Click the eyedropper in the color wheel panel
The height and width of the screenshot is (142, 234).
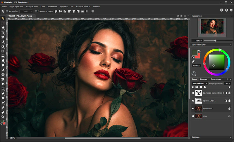pyautogui.click(x=193, y=62)
